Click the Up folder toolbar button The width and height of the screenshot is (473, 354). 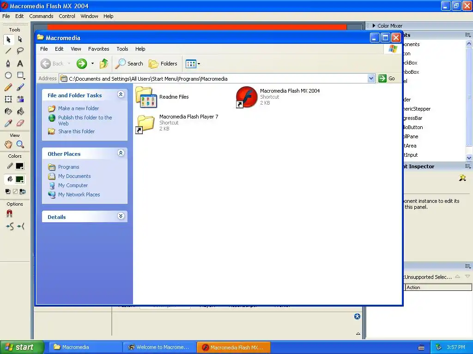(104, 64)
